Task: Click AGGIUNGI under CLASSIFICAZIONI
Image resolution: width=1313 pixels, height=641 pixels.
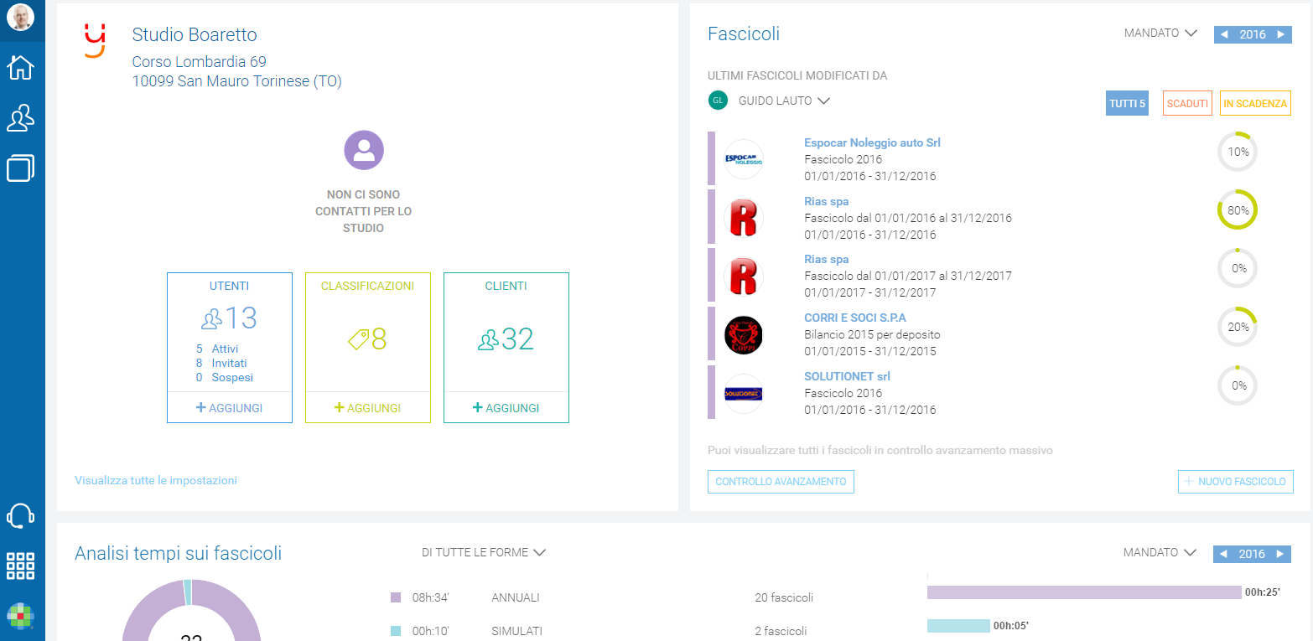Action: [x=368, y=408]
